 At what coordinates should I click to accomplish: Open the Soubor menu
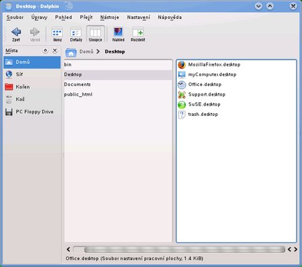click(15, 18)
